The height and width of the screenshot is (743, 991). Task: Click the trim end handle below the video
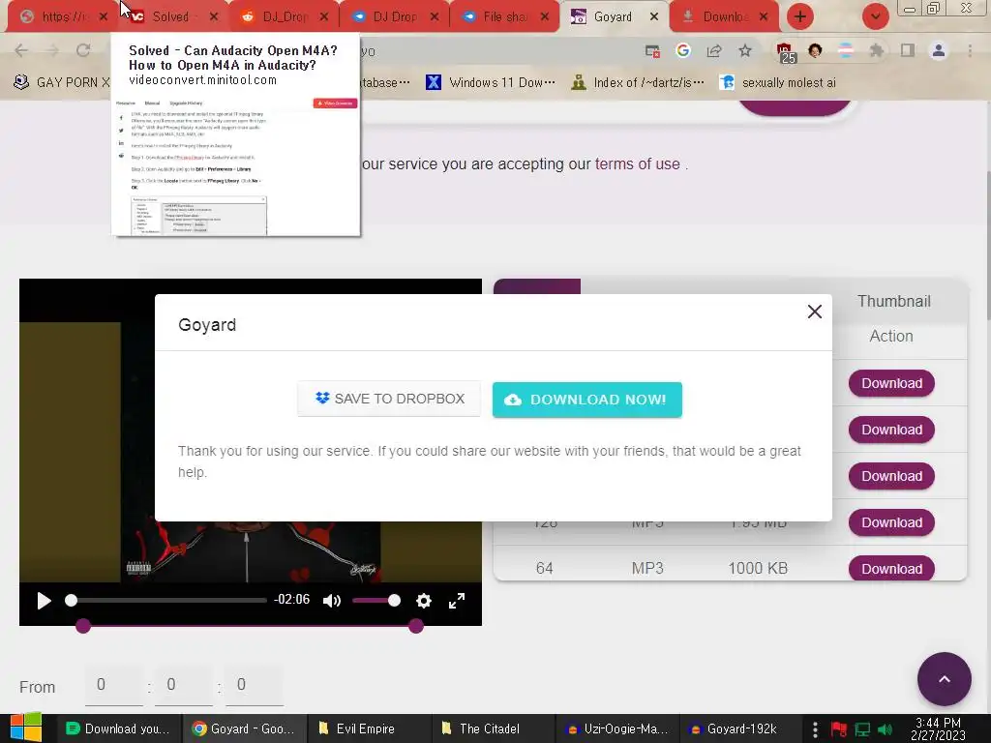(416, 626)
